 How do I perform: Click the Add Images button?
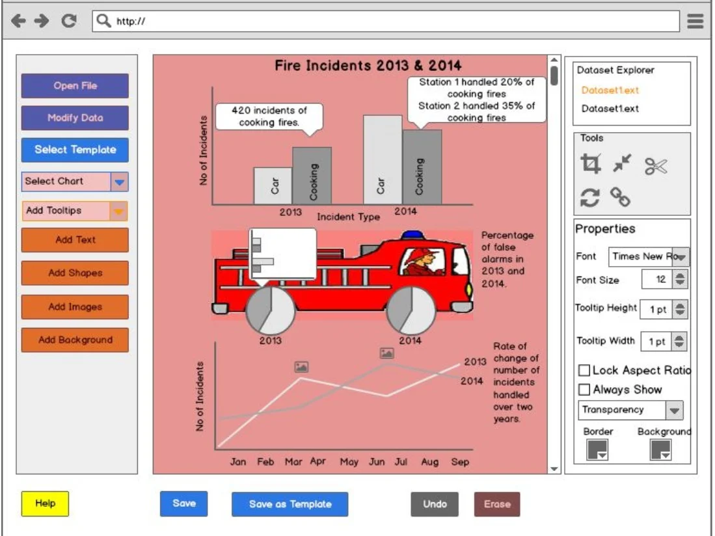75,307
